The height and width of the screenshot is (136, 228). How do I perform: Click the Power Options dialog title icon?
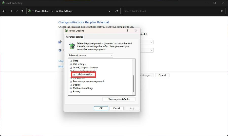point(66,31)
